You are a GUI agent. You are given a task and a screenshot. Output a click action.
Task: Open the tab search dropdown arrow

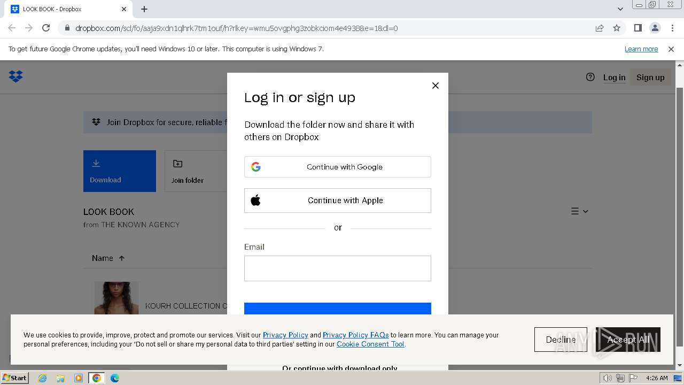[x=620, y=9]
